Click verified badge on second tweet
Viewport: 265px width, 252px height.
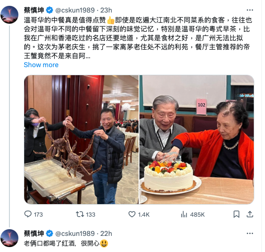pyautogui.click(x=49, y=234)
